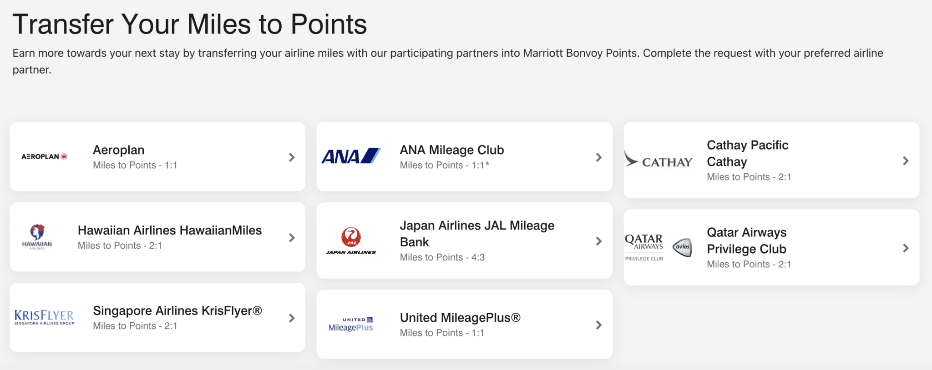
Task: Click the ANA Mileage Club title text
Action: [x=451, y=150]
